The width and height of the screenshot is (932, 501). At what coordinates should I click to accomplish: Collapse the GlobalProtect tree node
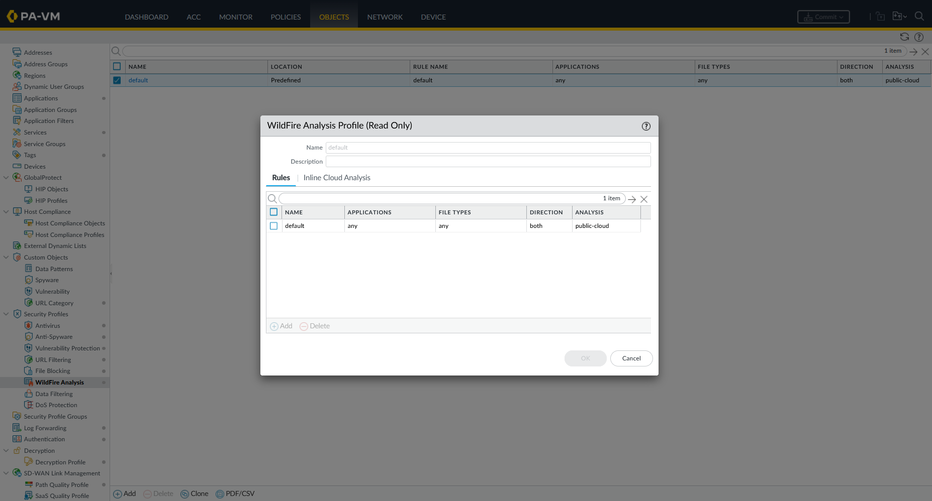coord(6,177)
